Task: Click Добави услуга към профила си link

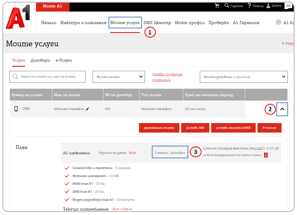Action: tap(167, 77)
